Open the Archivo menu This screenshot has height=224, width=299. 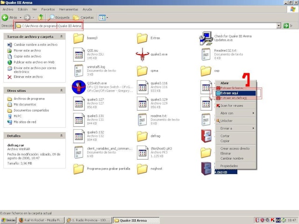[8, 9]
